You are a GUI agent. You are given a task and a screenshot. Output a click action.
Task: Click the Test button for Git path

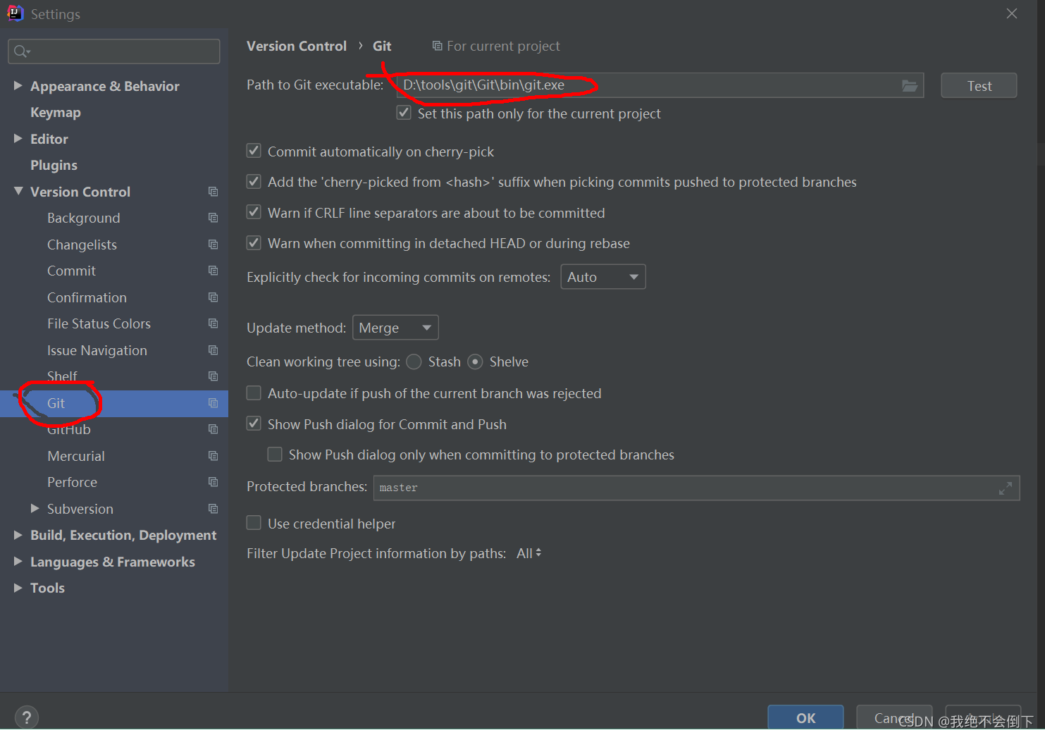pyautogui.click(x=979, y=86)
